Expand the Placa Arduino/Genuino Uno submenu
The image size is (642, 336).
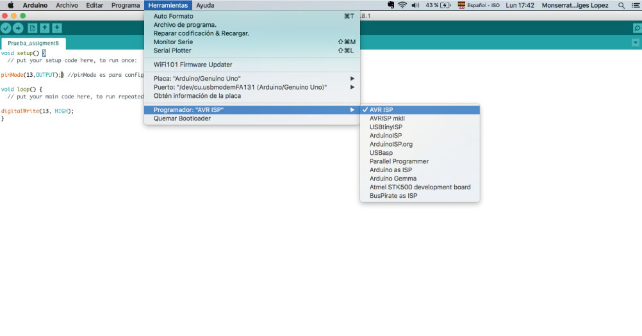252,79
